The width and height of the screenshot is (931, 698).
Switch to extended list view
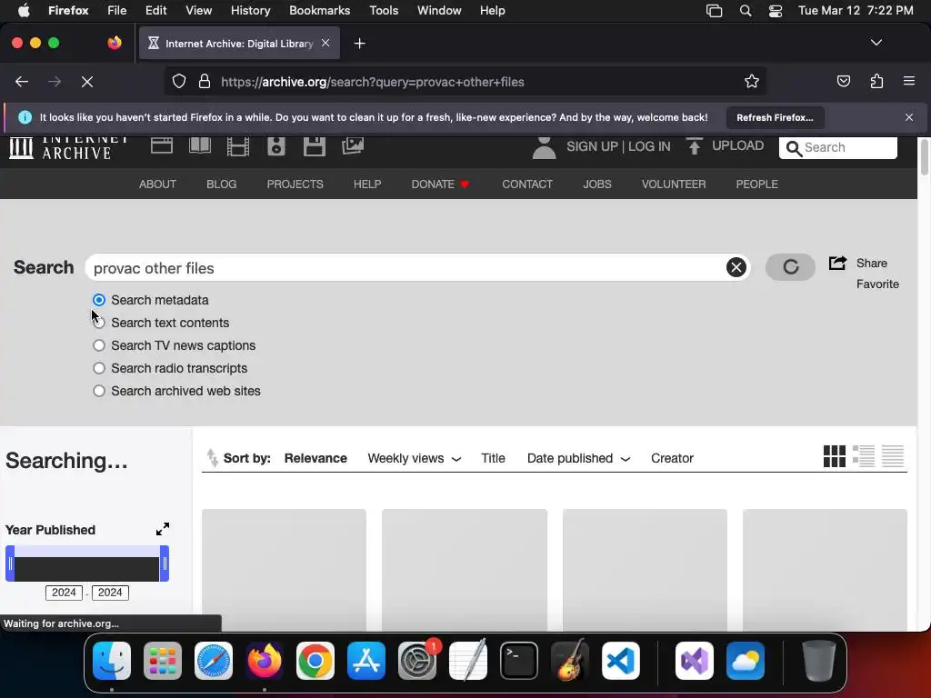tap(864, 456)
